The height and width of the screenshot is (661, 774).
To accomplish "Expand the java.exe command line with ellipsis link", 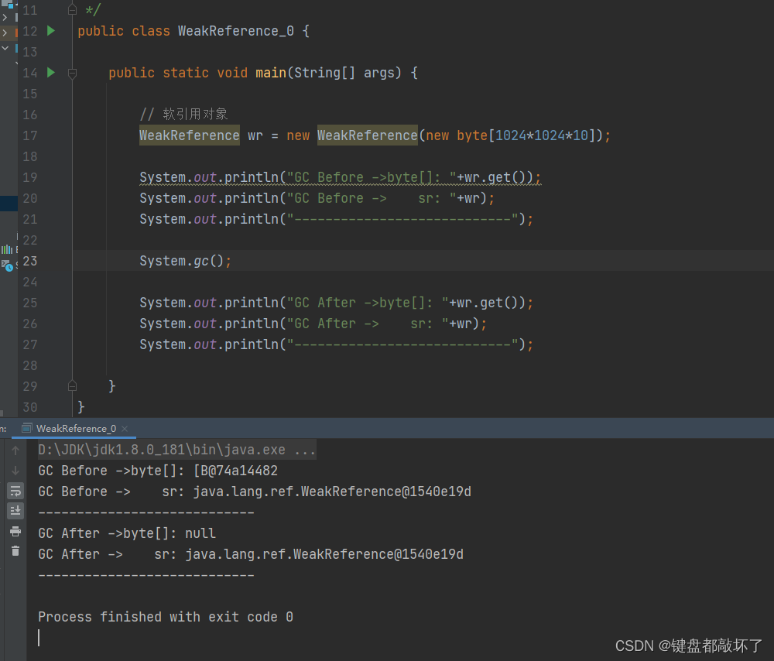I will coord(305,449).
